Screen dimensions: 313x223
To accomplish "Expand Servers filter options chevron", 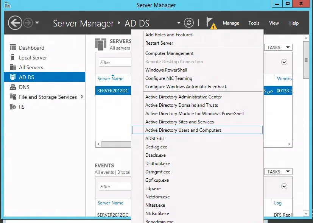I will click(284, 62).
